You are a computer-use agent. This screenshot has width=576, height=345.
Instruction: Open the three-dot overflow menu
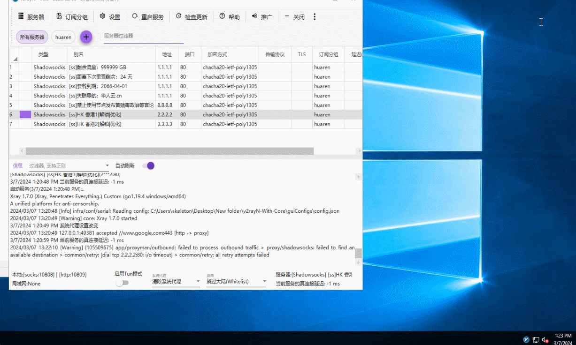315,17
